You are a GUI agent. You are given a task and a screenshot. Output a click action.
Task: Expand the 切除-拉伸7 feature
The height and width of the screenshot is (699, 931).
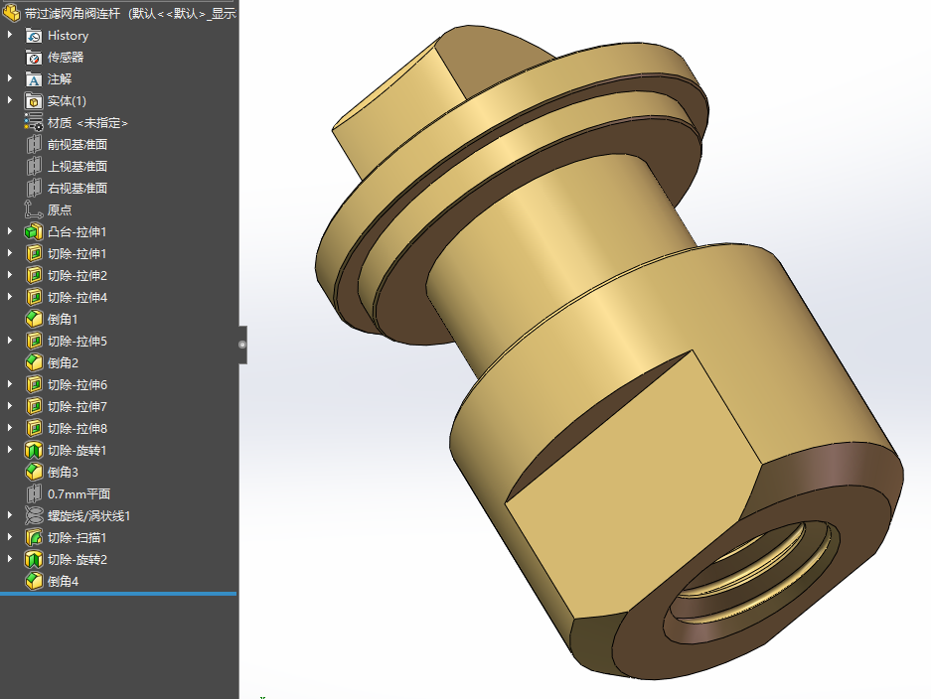point(10,406)
